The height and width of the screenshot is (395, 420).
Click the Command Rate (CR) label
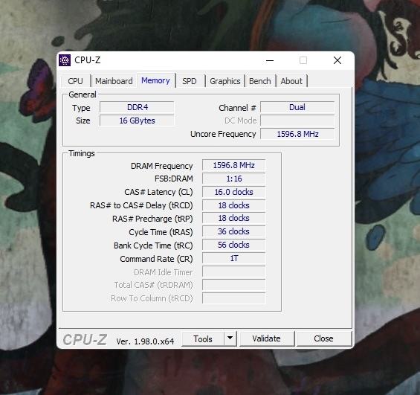pyautogui.click(x=156, y=259)
